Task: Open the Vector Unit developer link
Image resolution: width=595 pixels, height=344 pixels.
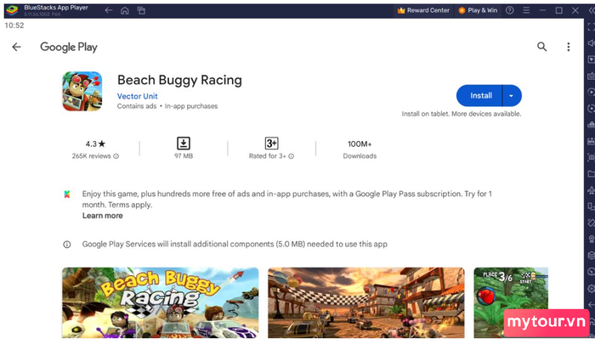Action: coord(138,96)
